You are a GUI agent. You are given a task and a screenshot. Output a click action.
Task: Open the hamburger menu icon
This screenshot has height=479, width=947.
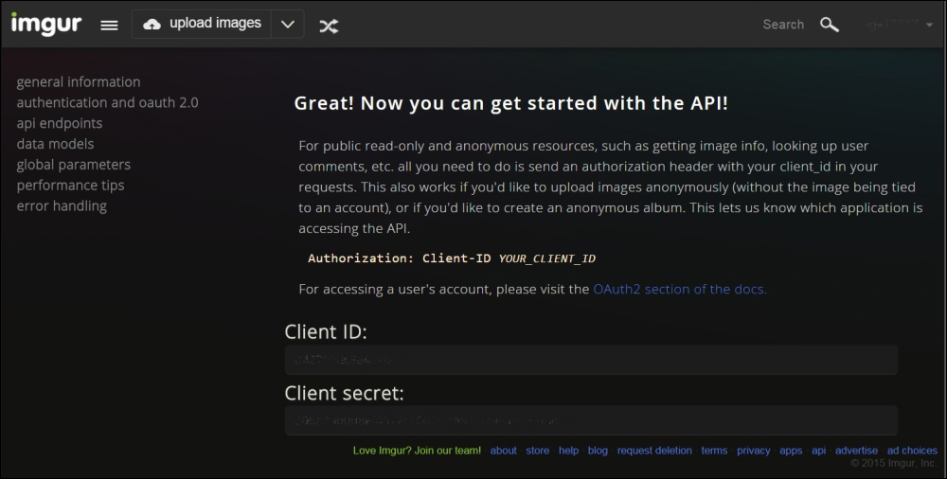point(109,26)
